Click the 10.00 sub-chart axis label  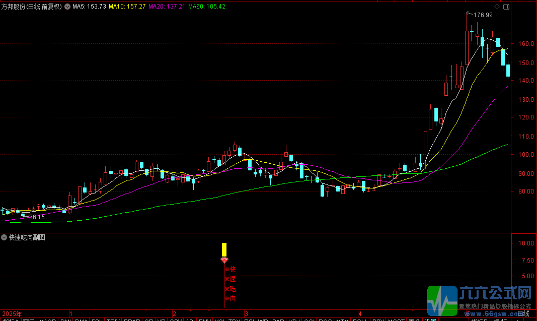point(526,243)
